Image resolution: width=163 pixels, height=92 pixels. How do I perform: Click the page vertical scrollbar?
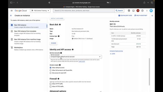[150, 72]
